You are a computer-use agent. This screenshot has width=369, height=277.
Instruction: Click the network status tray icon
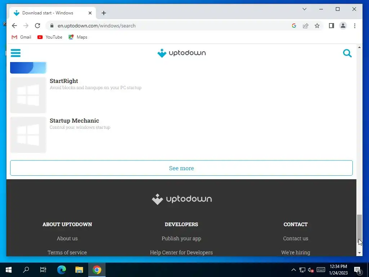(302, 270)
